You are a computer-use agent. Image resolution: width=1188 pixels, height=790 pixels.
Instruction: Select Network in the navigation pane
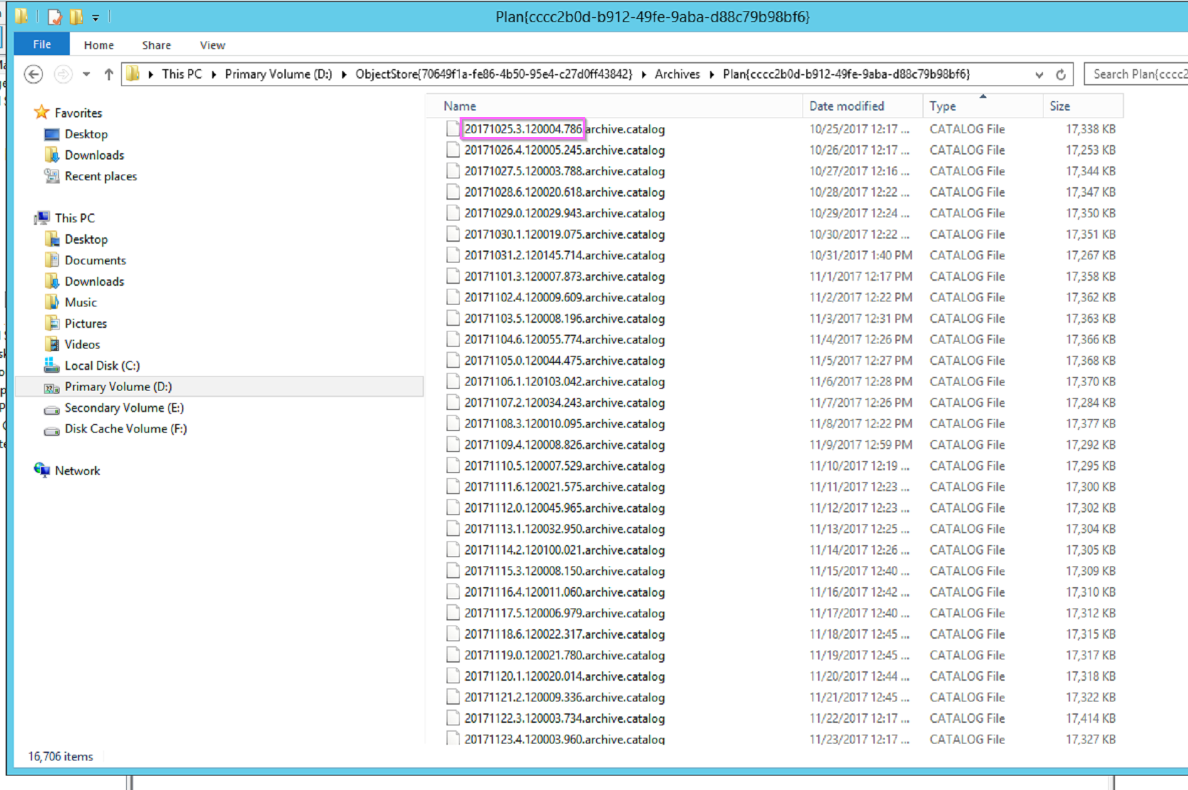click(x=77, y=471)
